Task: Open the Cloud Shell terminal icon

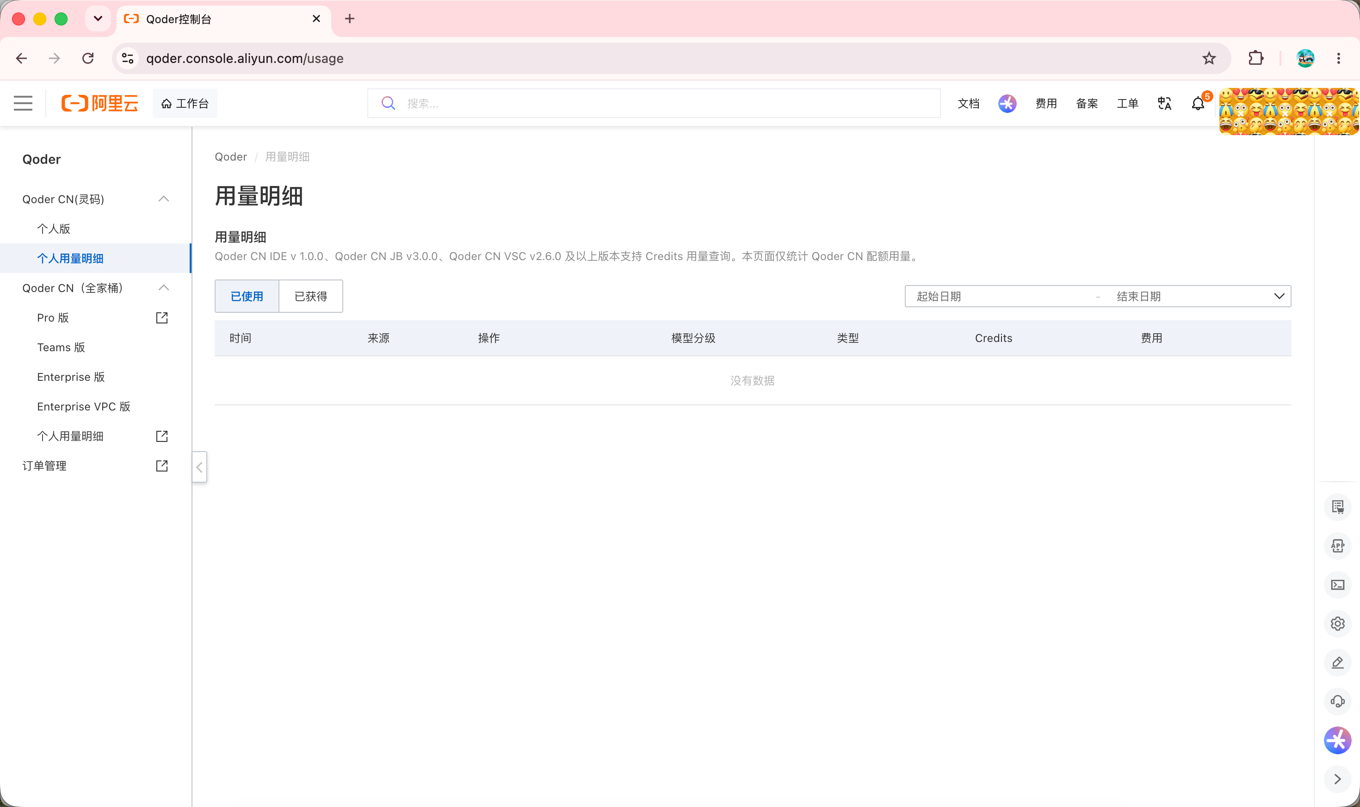Action: (x=1337, y=585)
